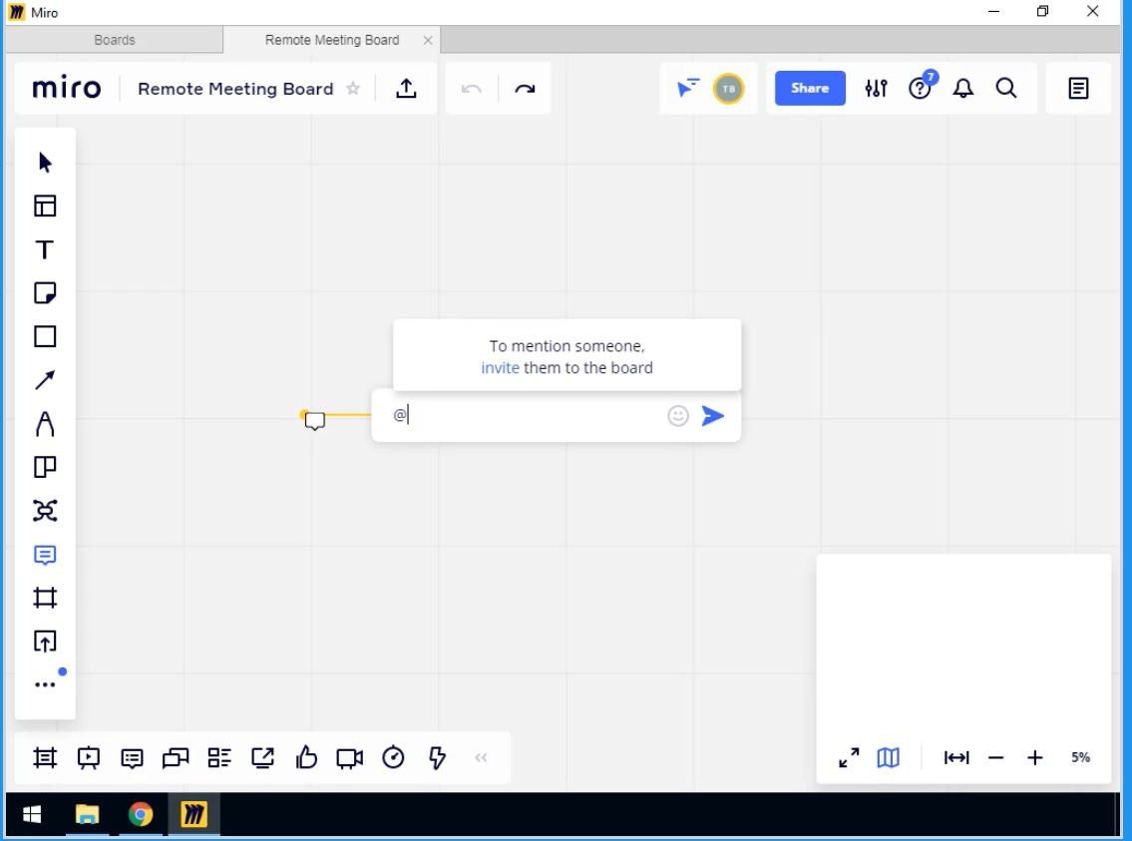Image resolution: width=1132 pixels, height=841 pixels.
Task: Click the TB user avatar
Action: (728, 89)
